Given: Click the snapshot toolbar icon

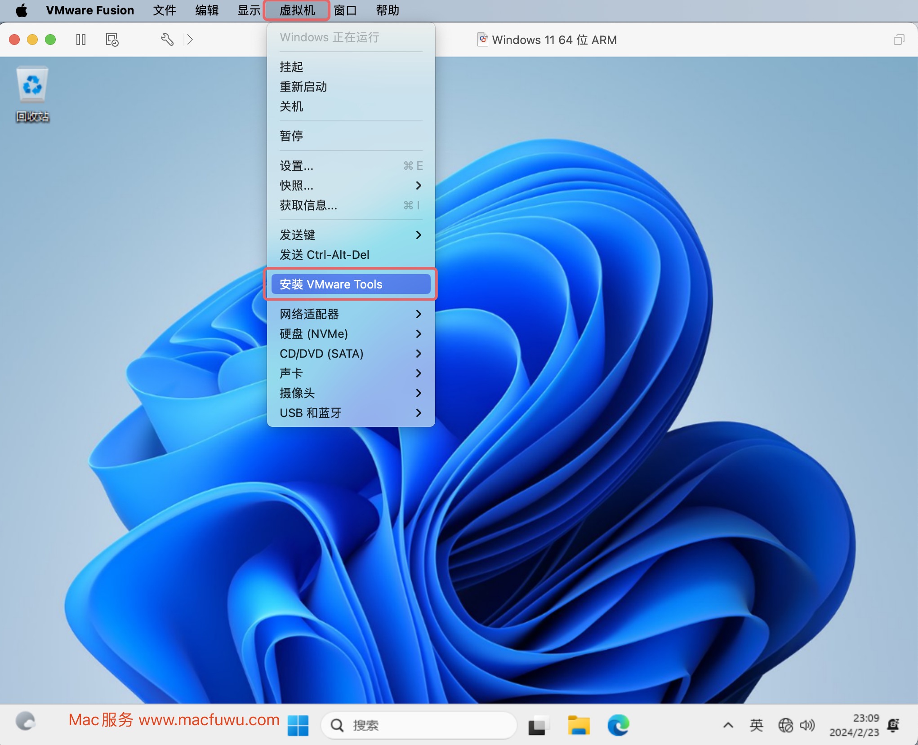Looking at the screenshot, I should (112, 40).
